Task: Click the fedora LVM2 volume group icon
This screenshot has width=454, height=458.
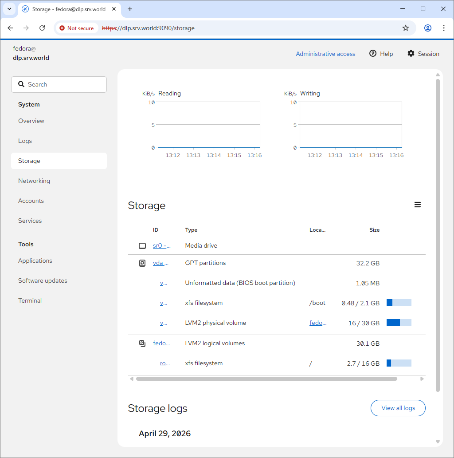Action: coord(142,343)
